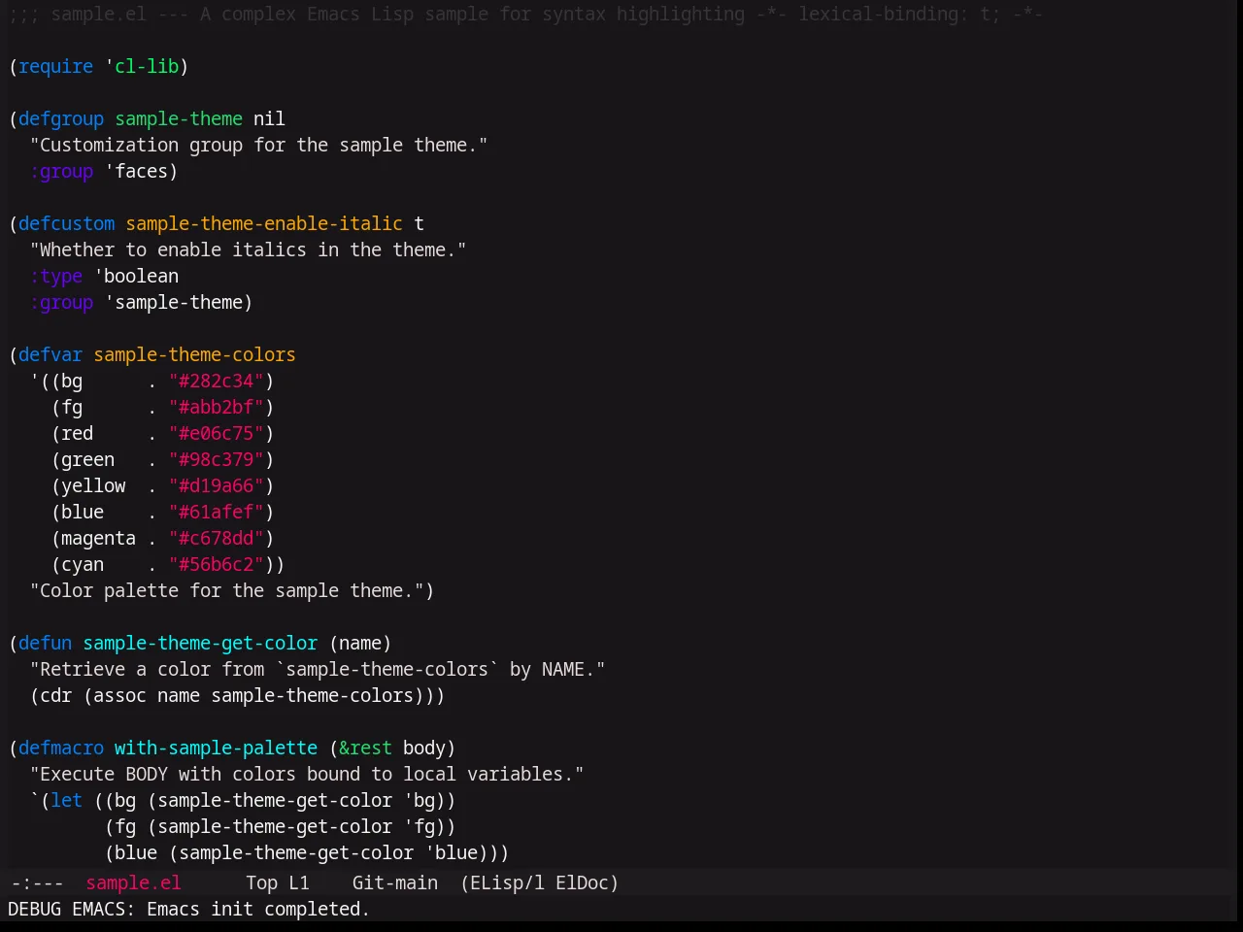Viewport: 1243px width, 932px height.
Task: Click the "Execute BODY with colors" docstring
Action: click(307, 774)
